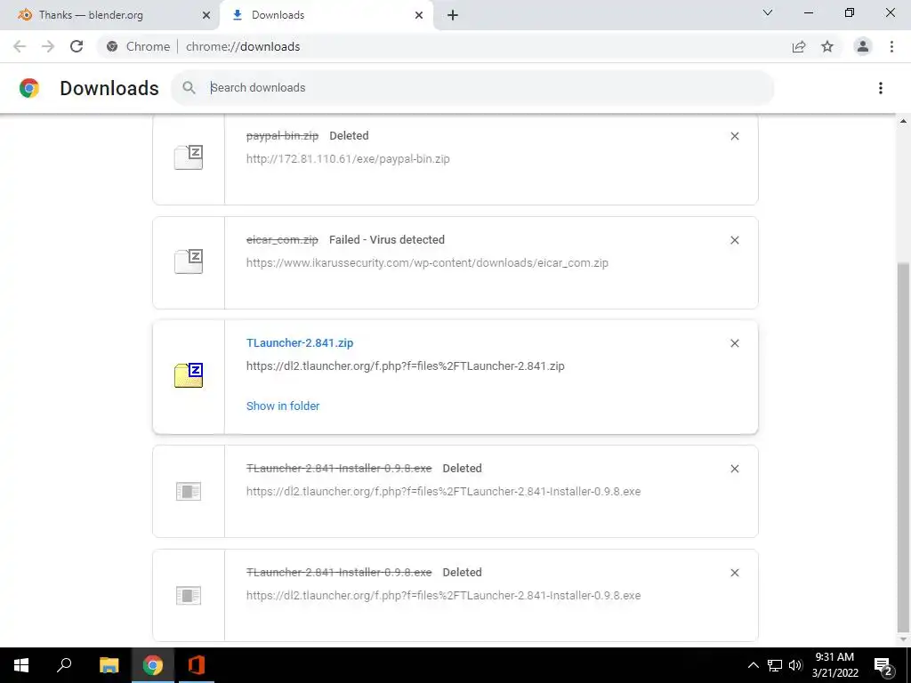Go back using the browser back arrow
The image size is (911, 683).
(x=20, y=46)
